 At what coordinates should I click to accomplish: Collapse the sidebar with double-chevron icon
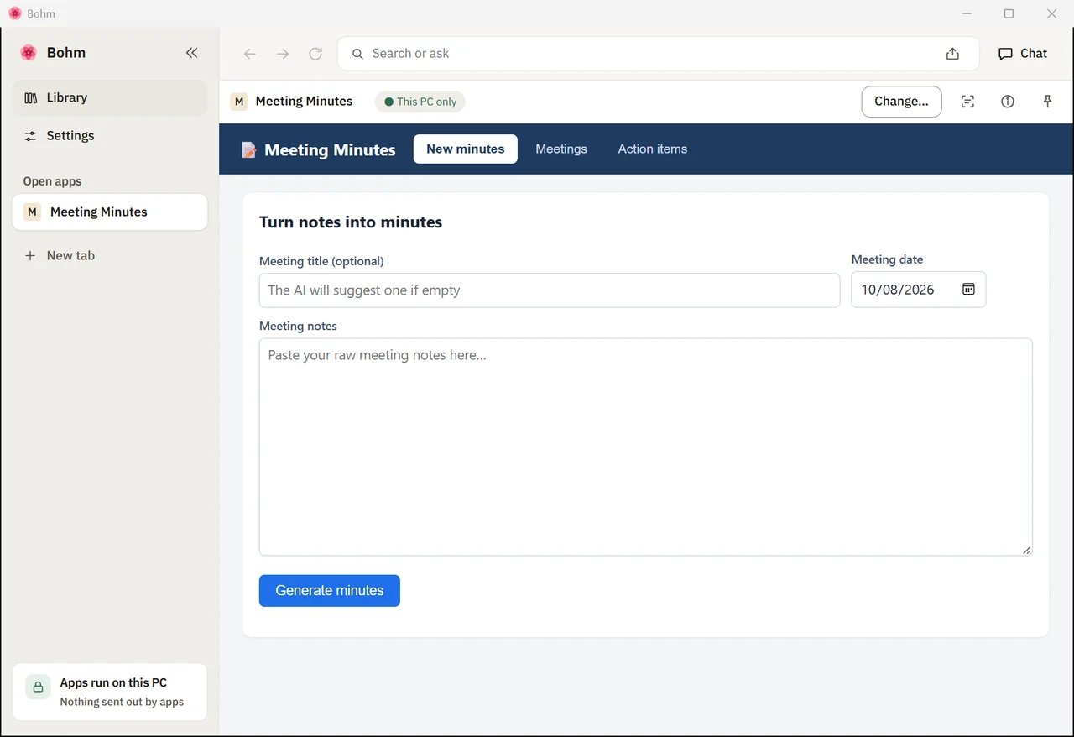pyautogui.click(x=191, y=53)
